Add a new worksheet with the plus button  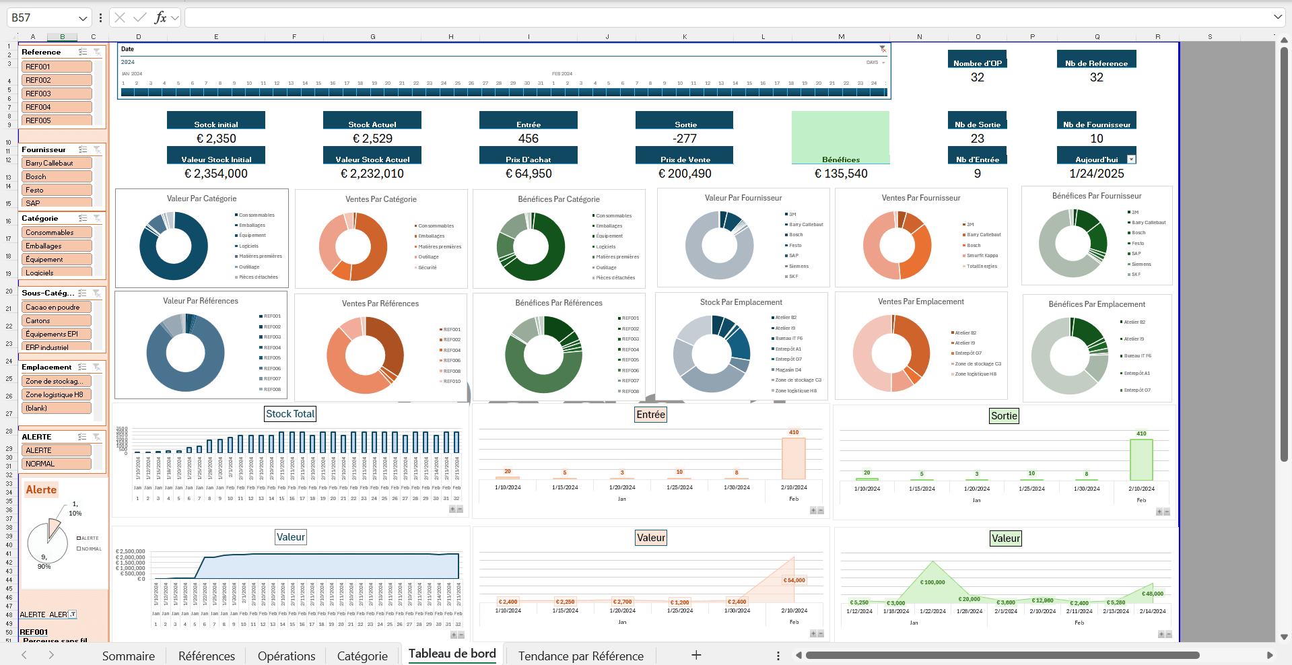coord(695,654)
